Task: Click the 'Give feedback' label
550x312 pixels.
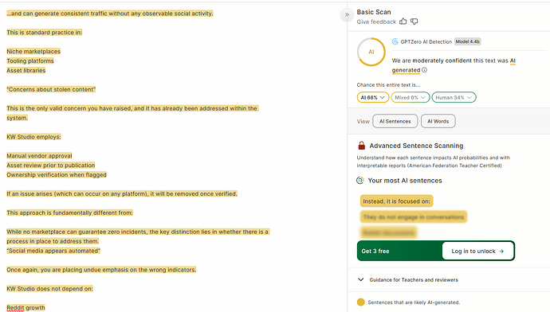Action: click(x=376, y=21)
